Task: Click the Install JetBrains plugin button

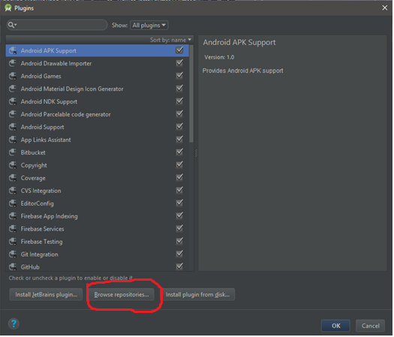Action: 46,295
